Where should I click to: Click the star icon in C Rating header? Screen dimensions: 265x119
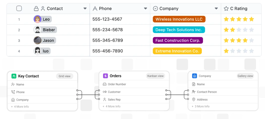coord(226,9)
